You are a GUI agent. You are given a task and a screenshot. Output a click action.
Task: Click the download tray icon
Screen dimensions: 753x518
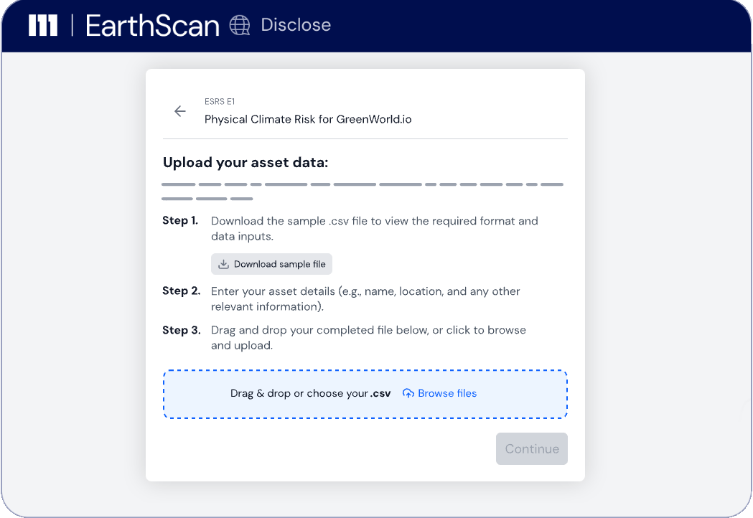(223, 264)
